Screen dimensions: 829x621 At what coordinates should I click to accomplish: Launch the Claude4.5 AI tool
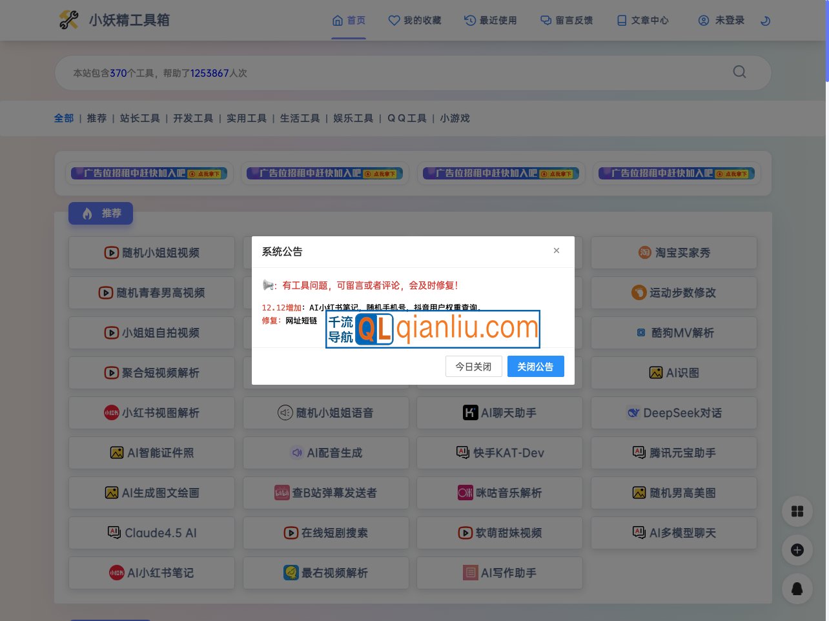(151, 533)
